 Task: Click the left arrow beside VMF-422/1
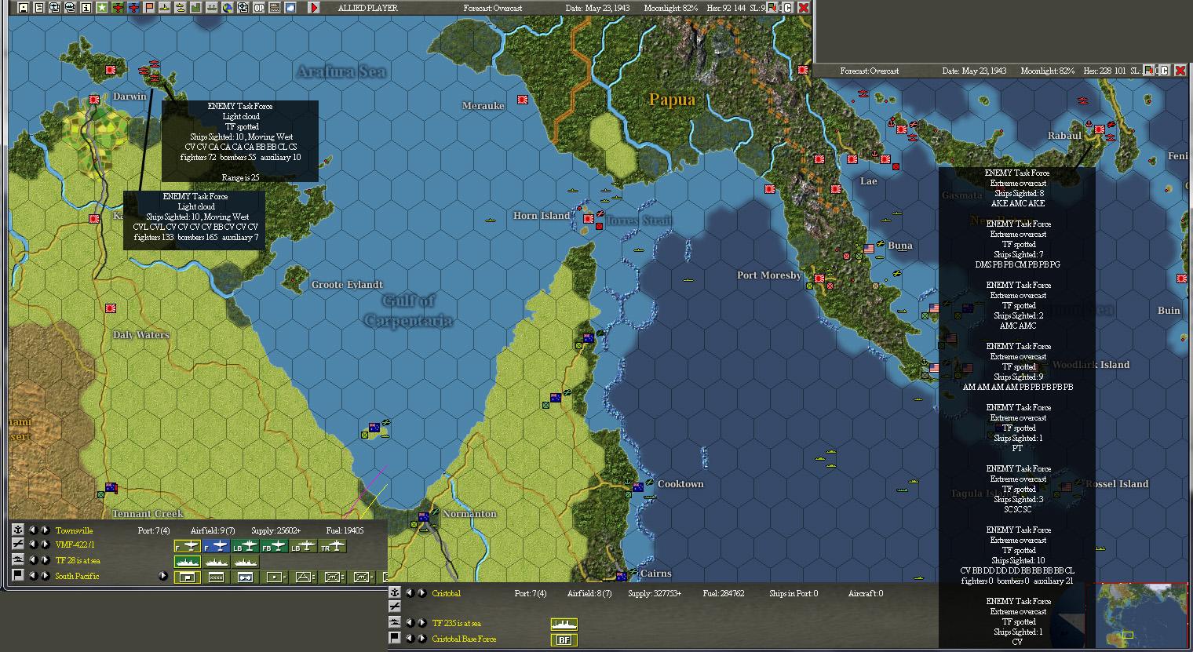click(33, 545)
